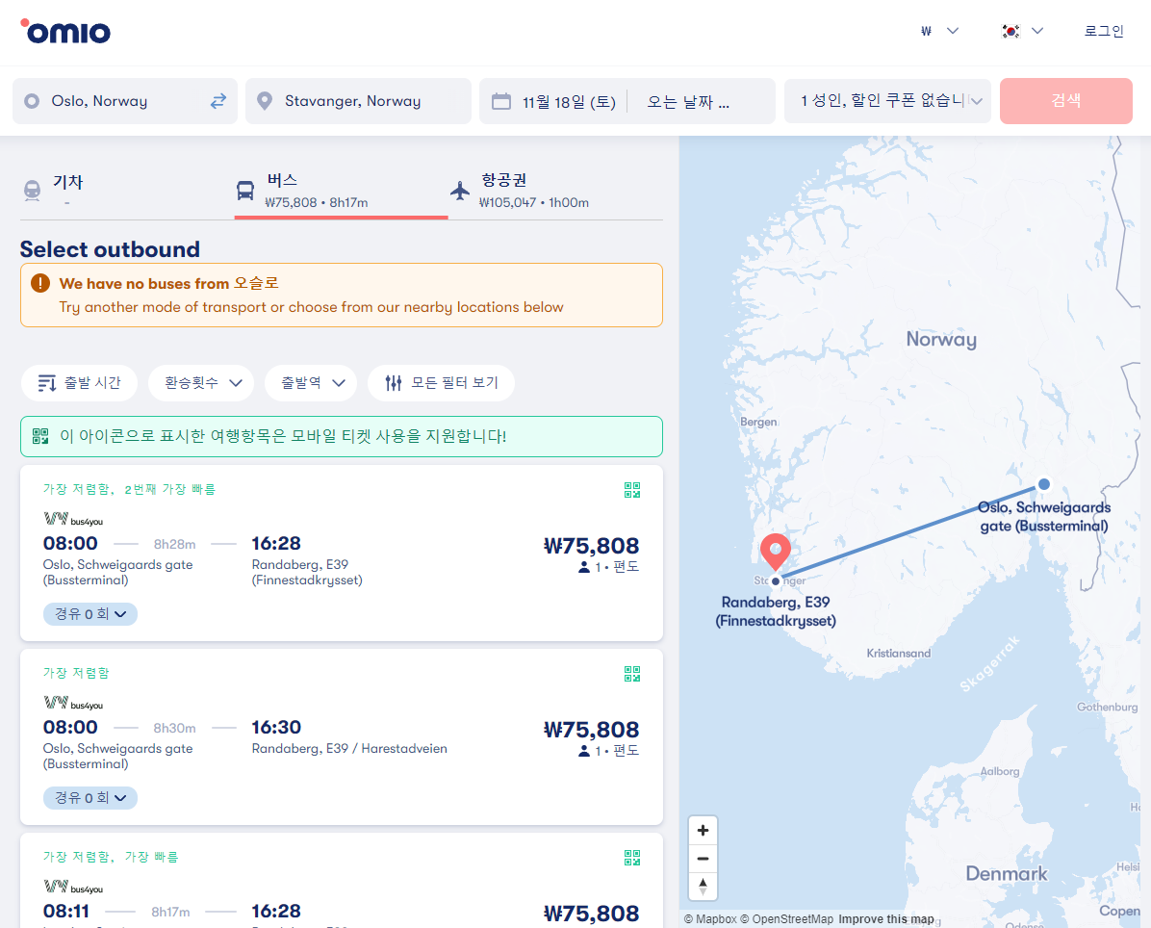The image size is (1151, 928).
Task: Click the orange warning exclamation icon
Action: [40, 283]
